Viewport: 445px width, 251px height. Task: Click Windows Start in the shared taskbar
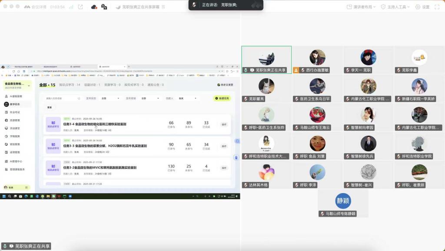(3, 197)
